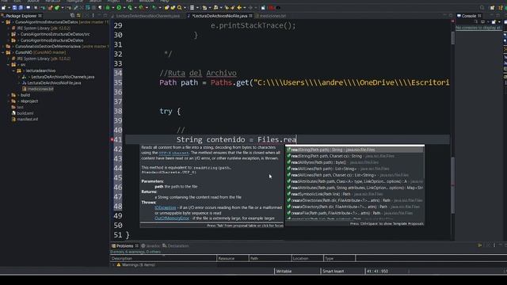This screenshot has height=285, width=507.
Task: Click the yellow filter icon in Problems panel
Action: [479, 245]
